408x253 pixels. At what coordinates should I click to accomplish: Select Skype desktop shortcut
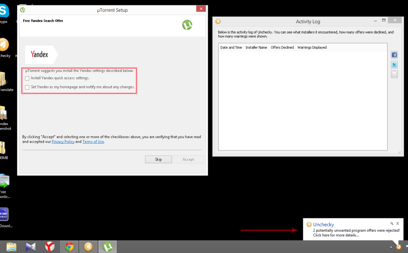click(4, 14)
